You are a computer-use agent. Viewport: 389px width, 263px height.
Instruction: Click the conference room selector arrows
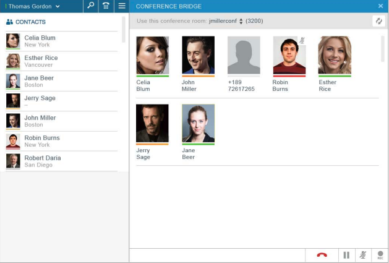[x=241, y=21]
